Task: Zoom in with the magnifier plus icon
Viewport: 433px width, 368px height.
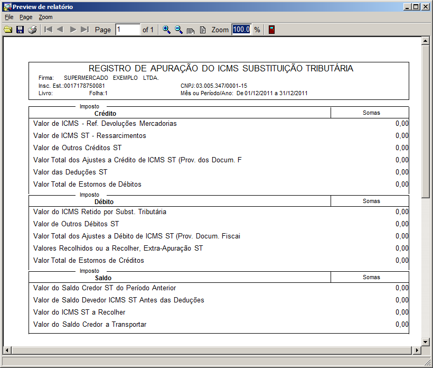Action: point(166,30)
